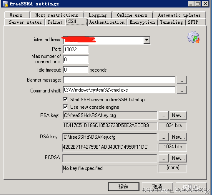The image size is (212, 196).
Task: Browse for command shell path
Action: click(x=181, y=90)
